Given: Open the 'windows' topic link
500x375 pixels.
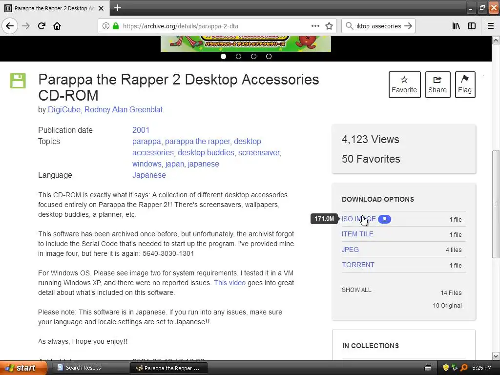Looking at the screenshot, I should [146, 164].
